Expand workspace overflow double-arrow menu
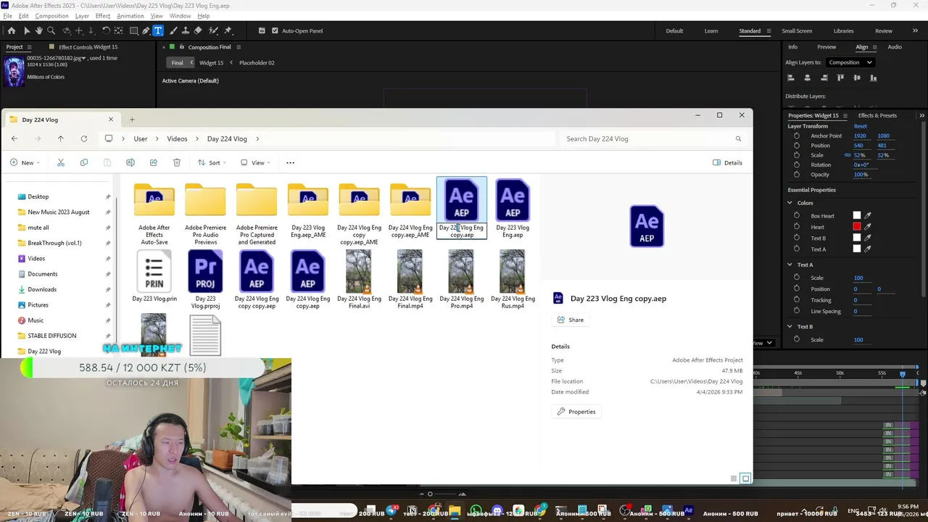This screenshot has width=928, height=522. click(x=915, y=30)
